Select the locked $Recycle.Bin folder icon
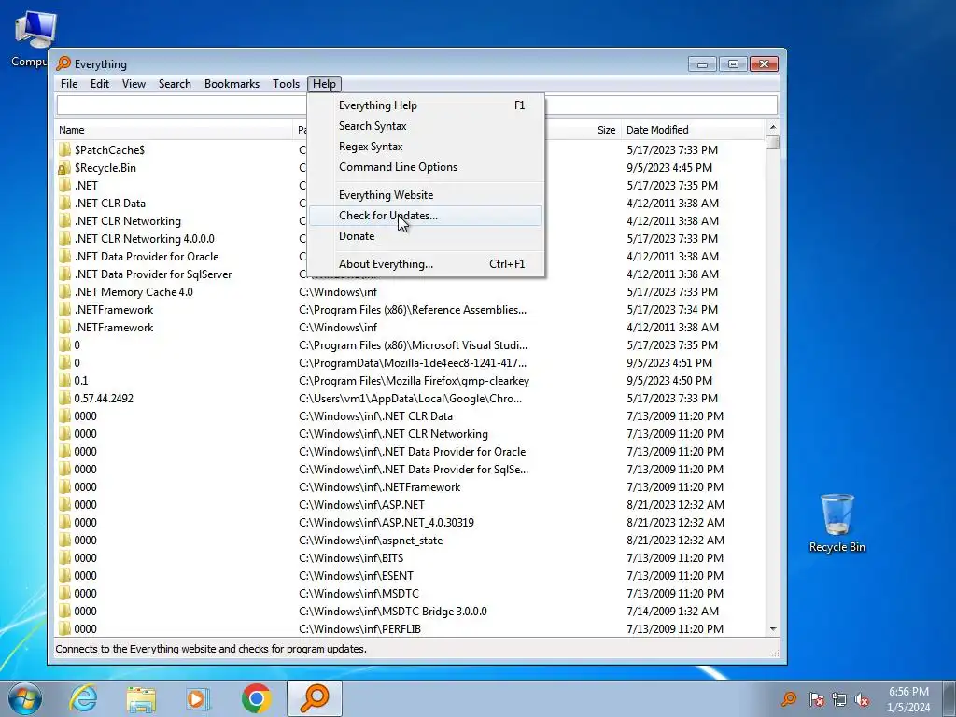 64,168
